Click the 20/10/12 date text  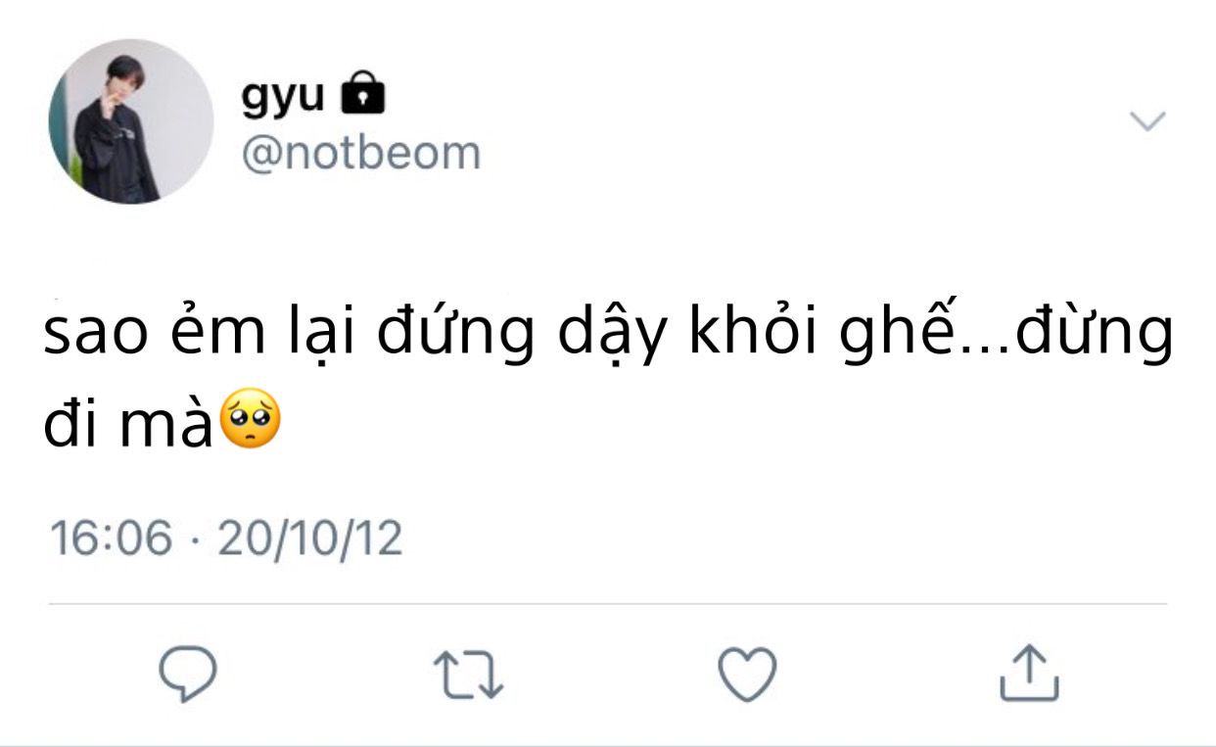[309, 538]
